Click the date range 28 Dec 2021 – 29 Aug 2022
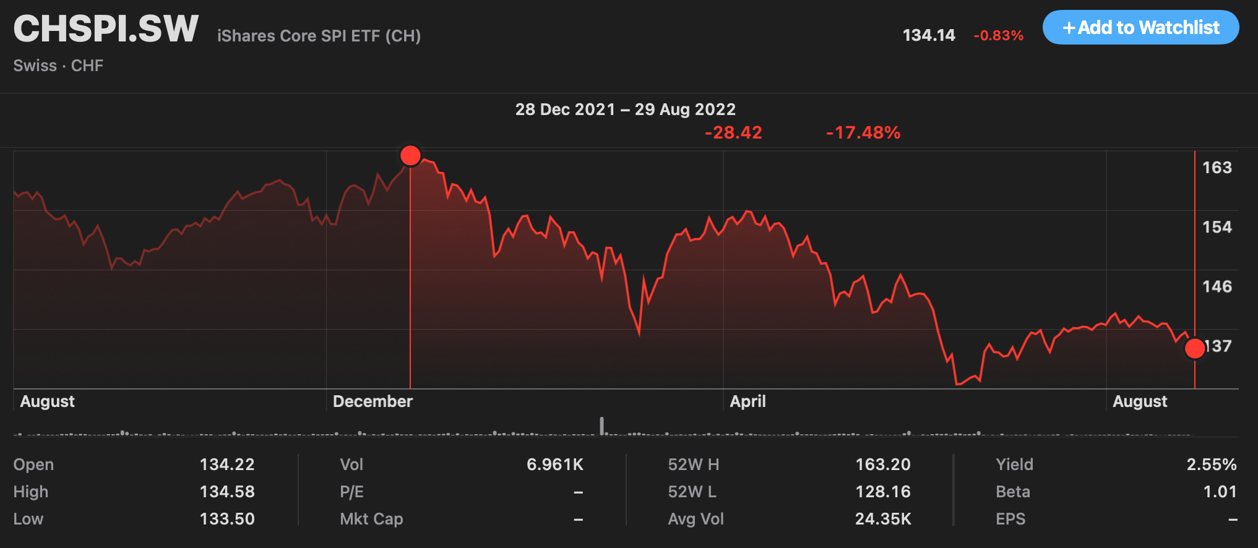This screenshot has width=1258, height=548. click(625, 109)
